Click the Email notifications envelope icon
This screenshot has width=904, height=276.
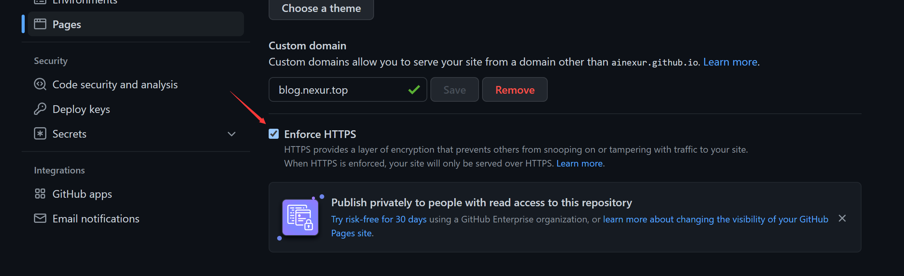pyautogui.click(x=40, y=219)
